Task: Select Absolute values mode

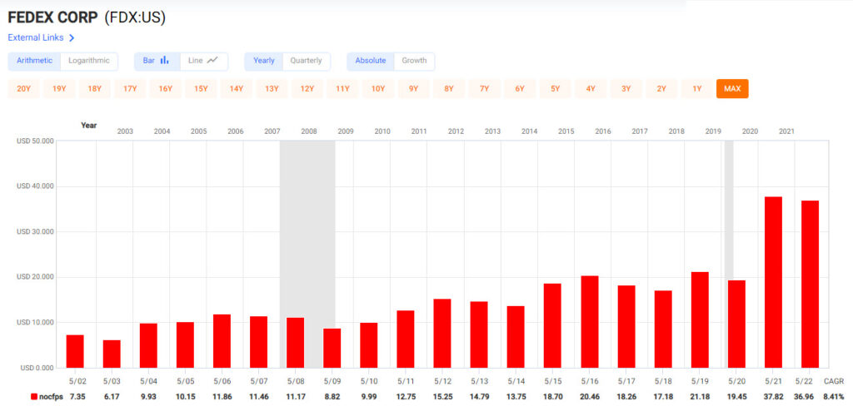Action: tap(371, 61)
